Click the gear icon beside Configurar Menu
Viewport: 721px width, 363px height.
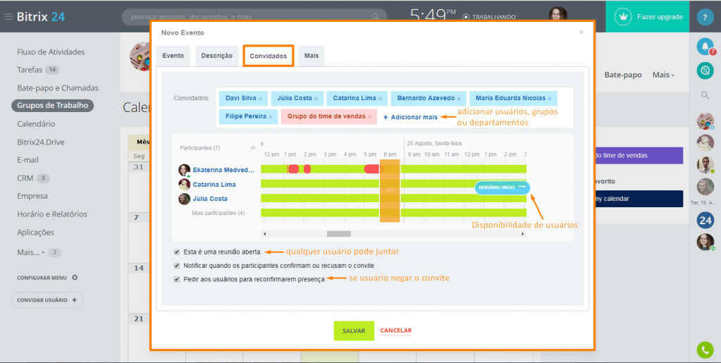click(x=75, y=278)
